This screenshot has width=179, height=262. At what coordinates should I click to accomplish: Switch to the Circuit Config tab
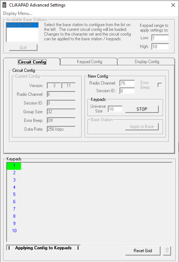click(32, 62)
